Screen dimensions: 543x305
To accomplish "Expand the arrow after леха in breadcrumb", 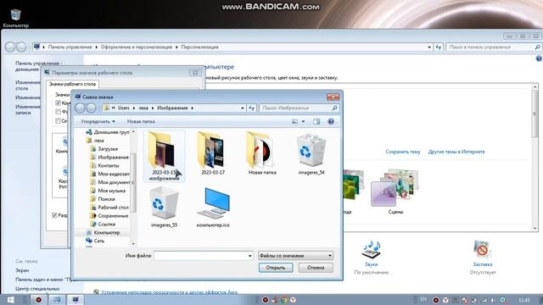I will click(153, 108).
